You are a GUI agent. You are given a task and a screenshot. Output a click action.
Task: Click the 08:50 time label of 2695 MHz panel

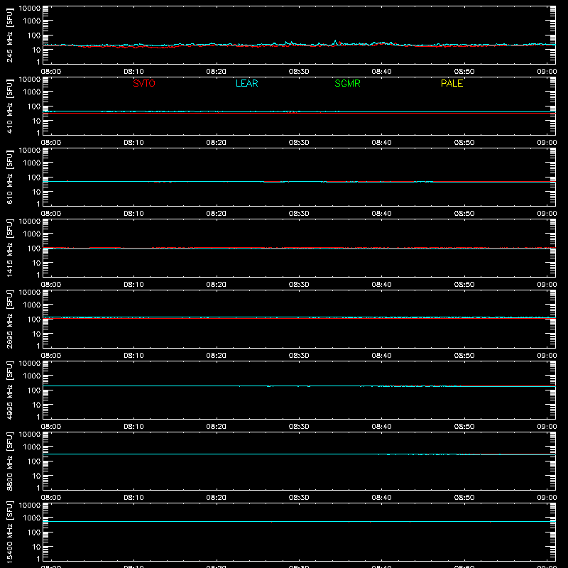[x=464, y=356]
